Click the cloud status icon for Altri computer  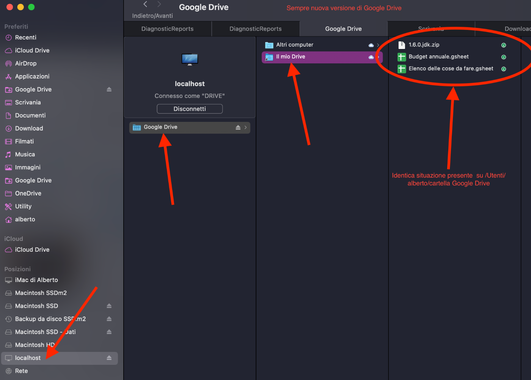tap(371, 45)
